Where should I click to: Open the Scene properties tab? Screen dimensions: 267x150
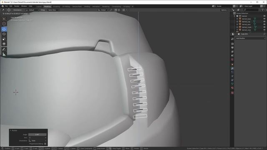(232, 55)
